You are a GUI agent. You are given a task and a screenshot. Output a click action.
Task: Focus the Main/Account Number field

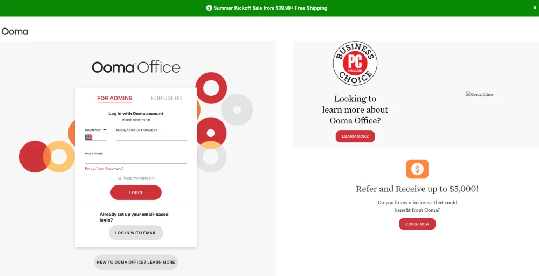[x=151, y=137]
